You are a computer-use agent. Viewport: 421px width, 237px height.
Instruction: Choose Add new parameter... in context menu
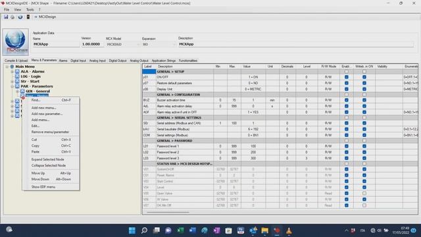pos(47,114)
